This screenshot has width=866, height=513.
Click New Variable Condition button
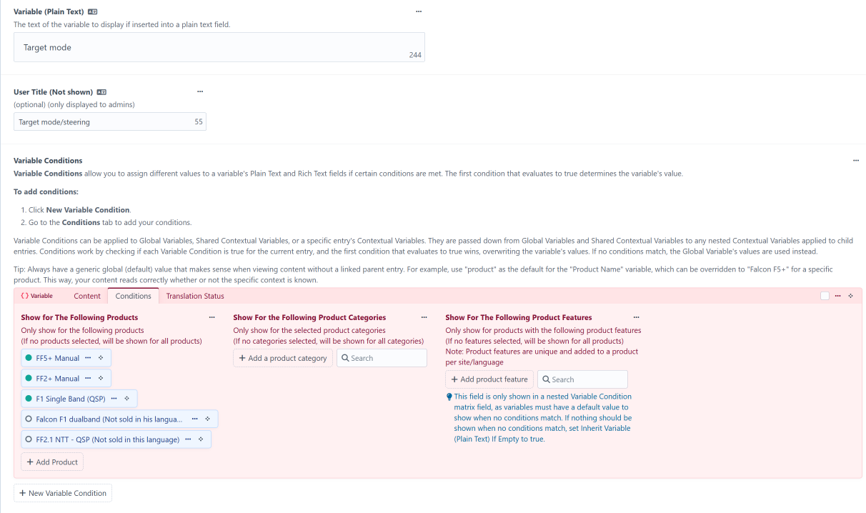[x=63, y=493]
